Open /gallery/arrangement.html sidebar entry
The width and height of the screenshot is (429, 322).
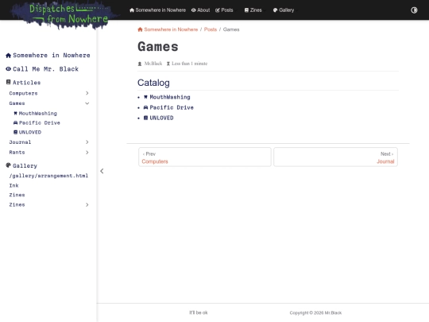click(x=48, y=176)
